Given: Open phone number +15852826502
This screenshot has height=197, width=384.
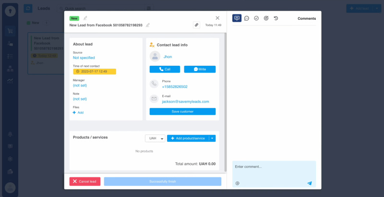Looking at the screenshot, I should tap(175, 87).
